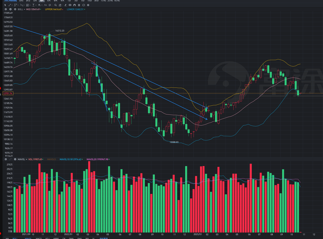Viewport: 323px width, 239px height.
Task: Click the pencil edit drawing icon
Action: [x=66, y=5]
